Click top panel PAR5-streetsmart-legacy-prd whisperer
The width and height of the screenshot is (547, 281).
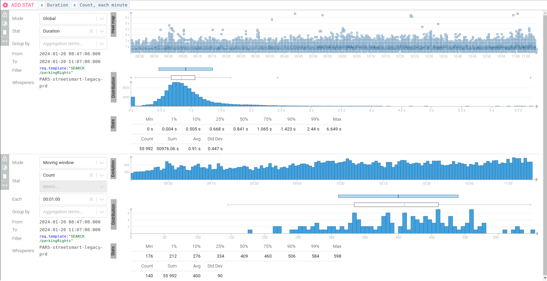click(71, 83)
